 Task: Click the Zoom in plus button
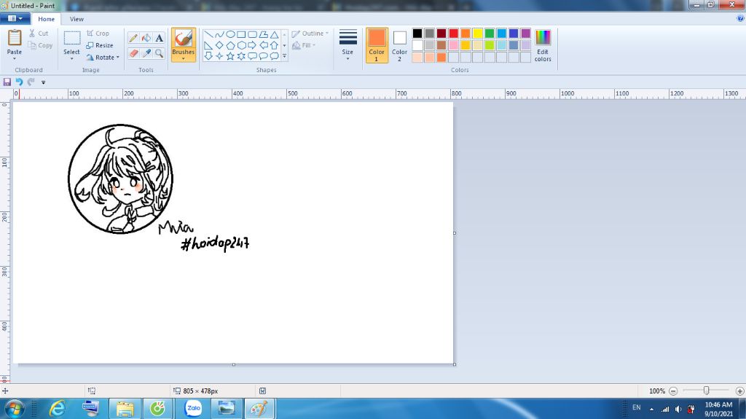[740, 391]
